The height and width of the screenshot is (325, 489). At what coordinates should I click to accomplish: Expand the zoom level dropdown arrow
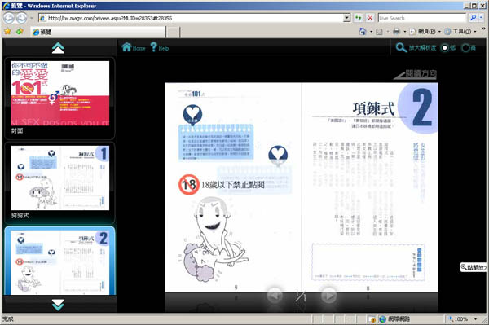pyautogui.click(x=476, y=319)
